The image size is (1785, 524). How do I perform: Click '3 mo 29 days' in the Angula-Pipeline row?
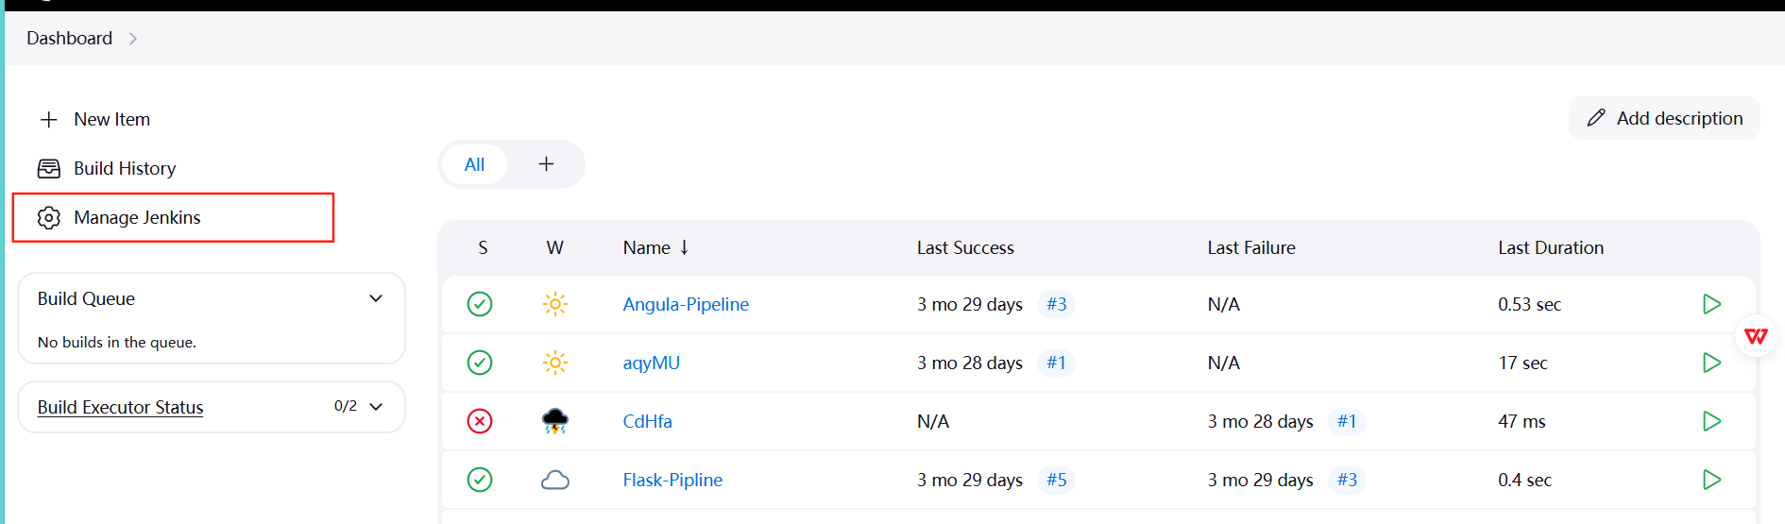[x=970, y=304]
